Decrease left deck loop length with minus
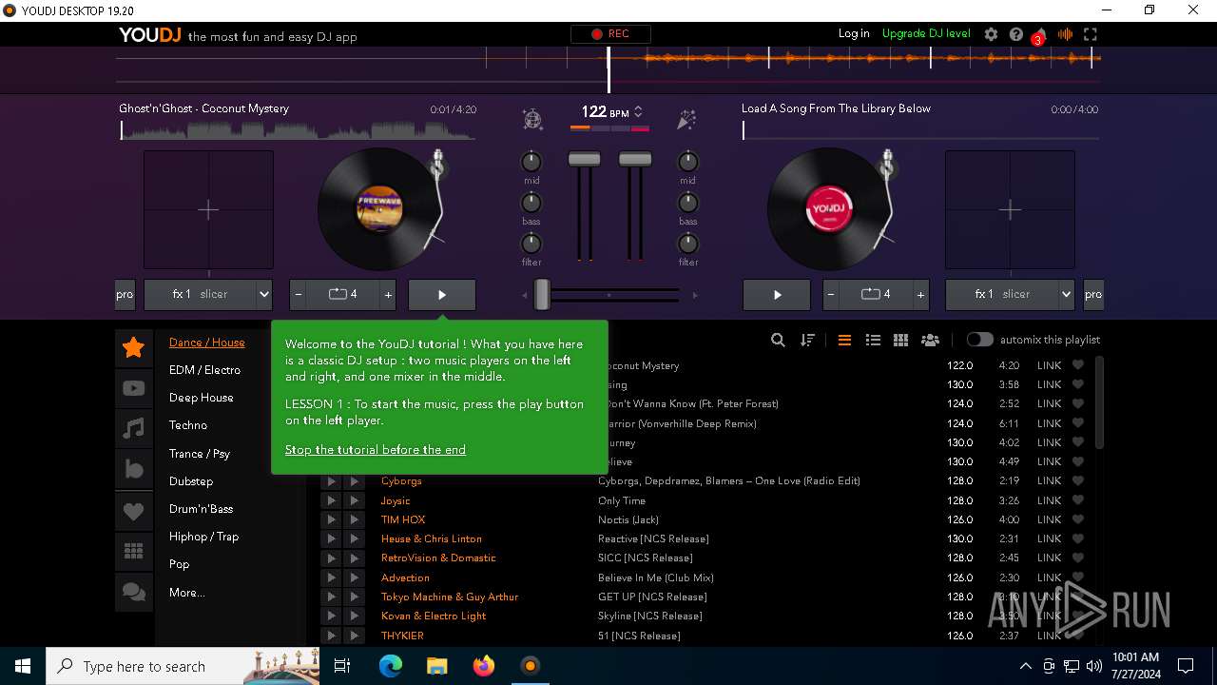The height and width of the screenshot is (685, 1217). coord(299,295)
